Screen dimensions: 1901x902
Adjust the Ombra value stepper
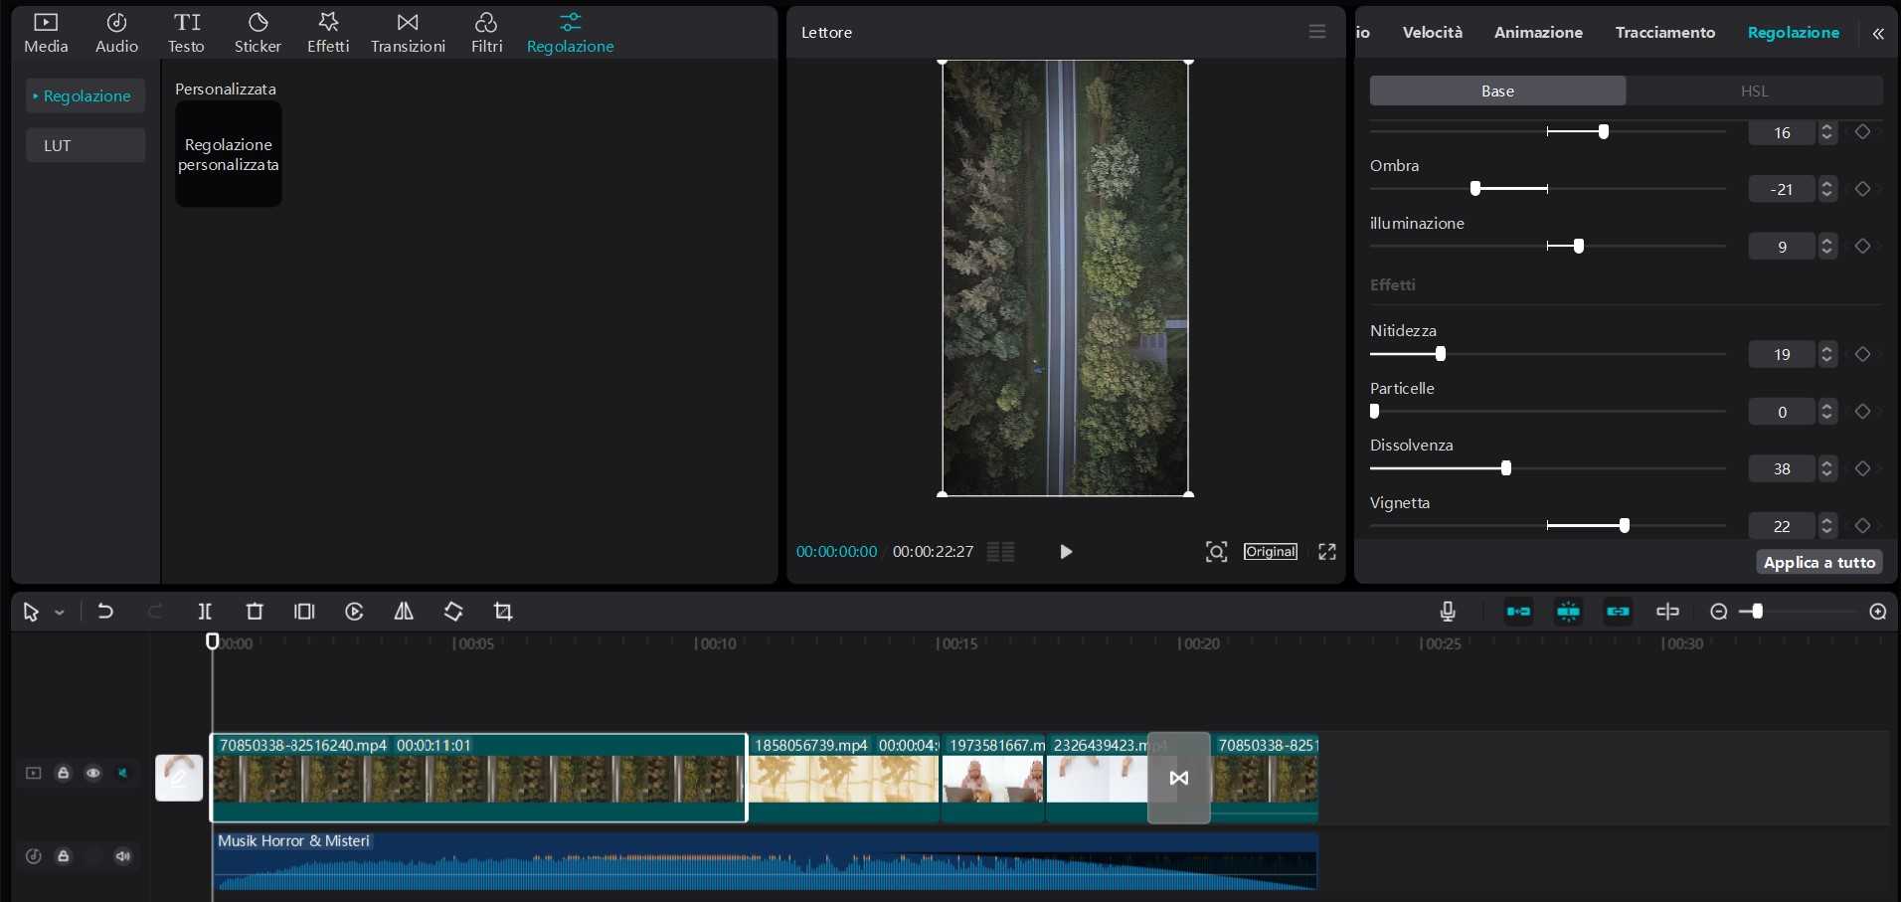tap(1827, 189)
